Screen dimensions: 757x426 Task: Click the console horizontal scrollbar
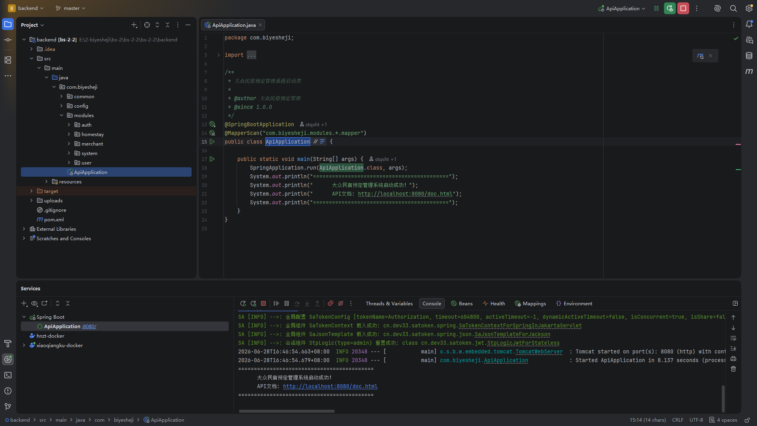pos(287,411)
